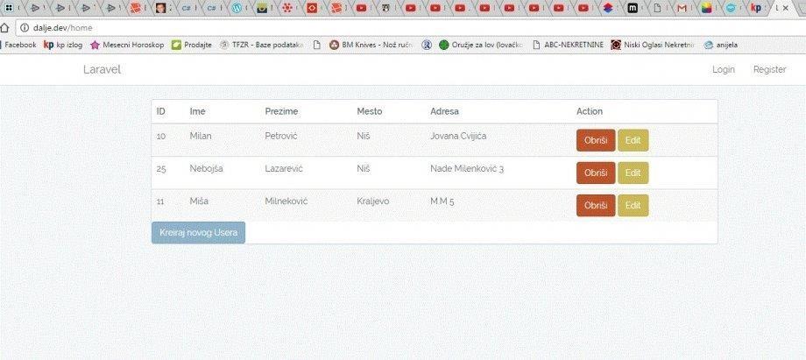Switch to the tab with a person photo
The width and height of the screenshot is (806, 360).
[161, 8]
